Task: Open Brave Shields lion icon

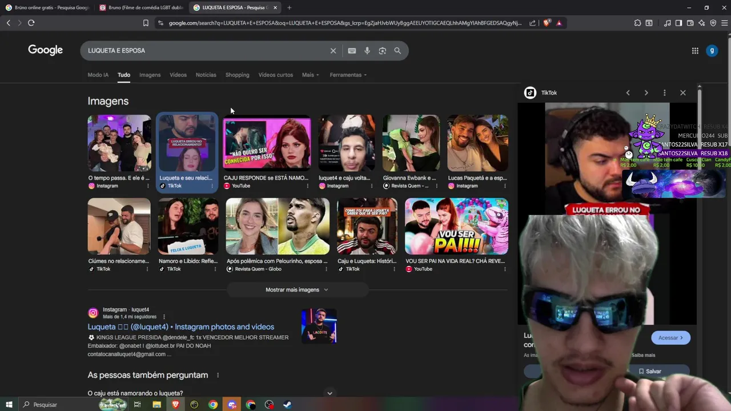Action: (x=547, y=23)
